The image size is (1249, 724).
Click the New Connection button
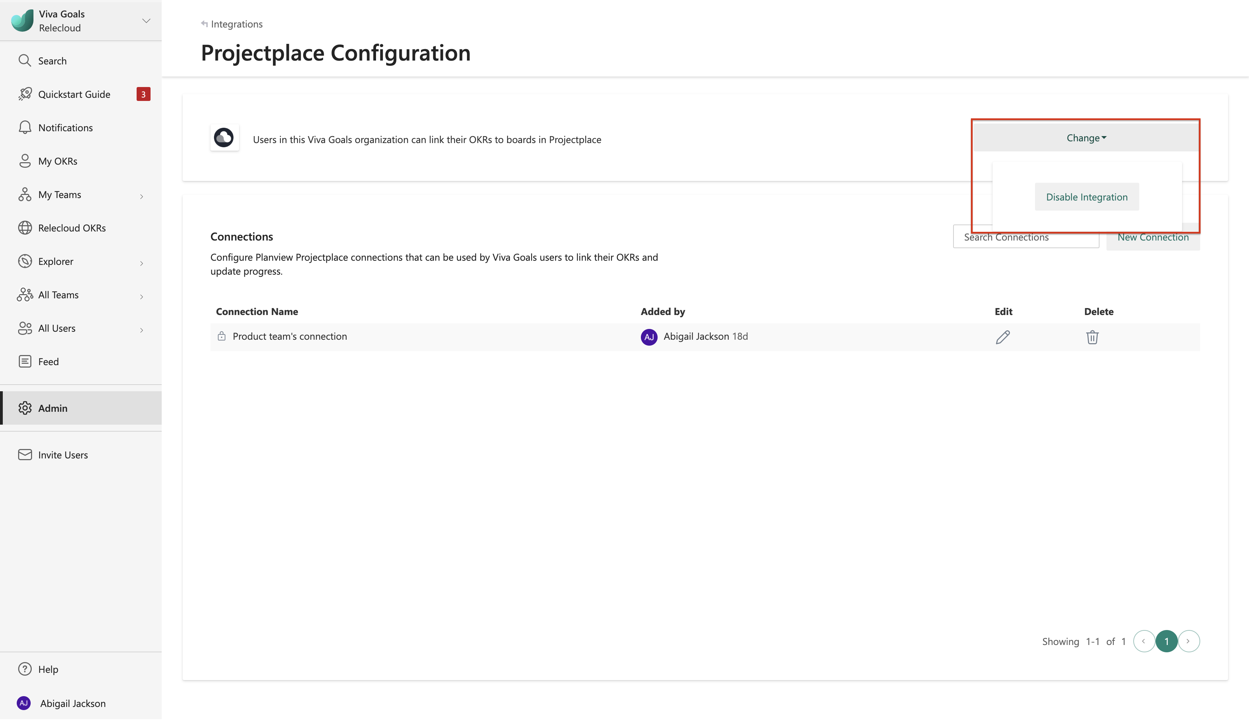[1153, 237]
